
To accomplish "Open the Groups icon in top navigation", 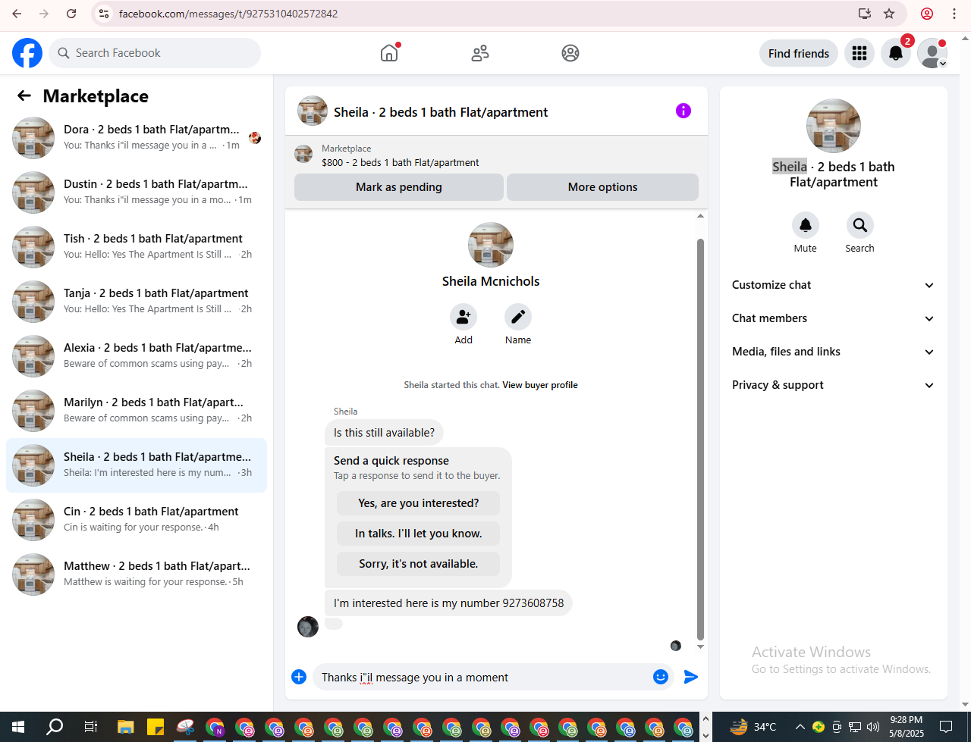I will (x=570, y=53).
